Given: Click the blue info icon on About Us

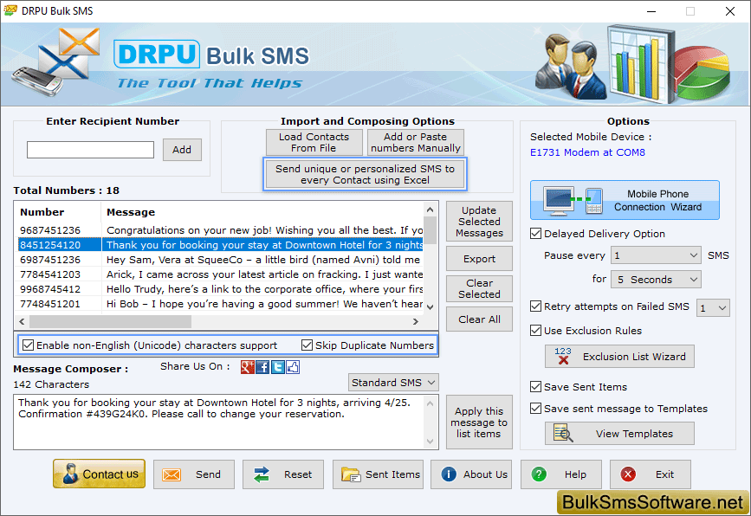Looking at the screenshot, I should tap(449, 474).
